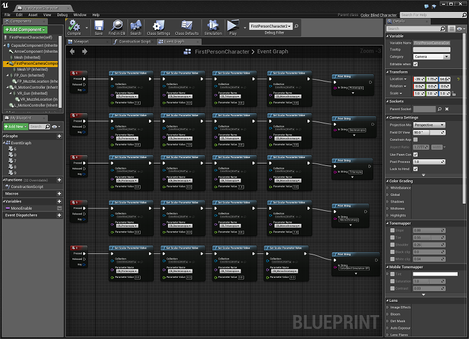The width and height of the screenshot is (469, 339).
Task: Click the search icon in the Details search box
Action: [x=443, y=29]
